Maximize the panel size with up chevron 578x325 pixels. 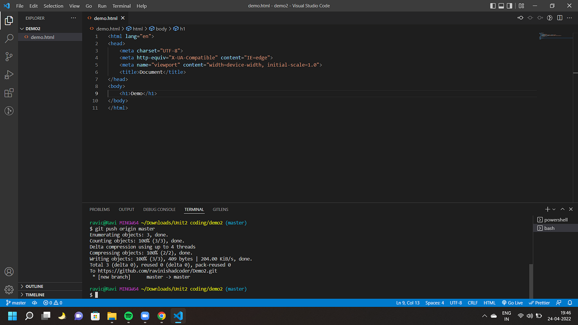[x=562, y=210]
